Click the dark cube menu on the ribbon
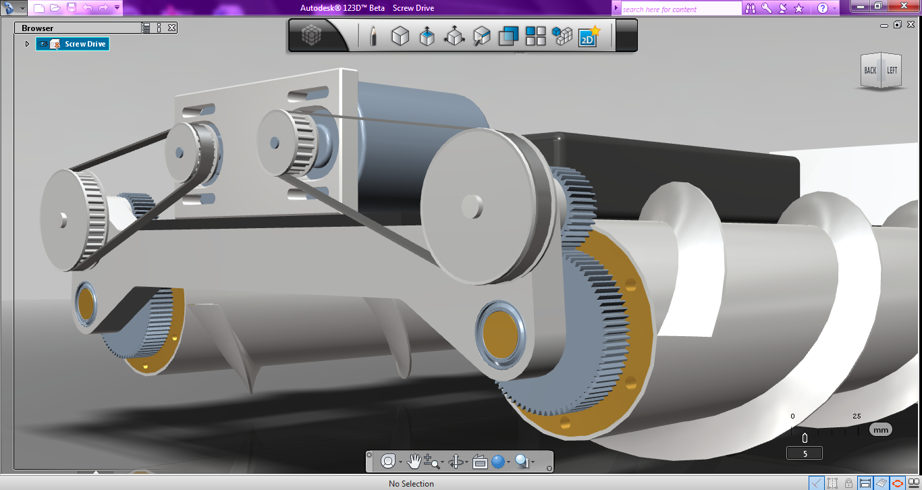This screenshot has width=922, height=490. pos(312,36)
